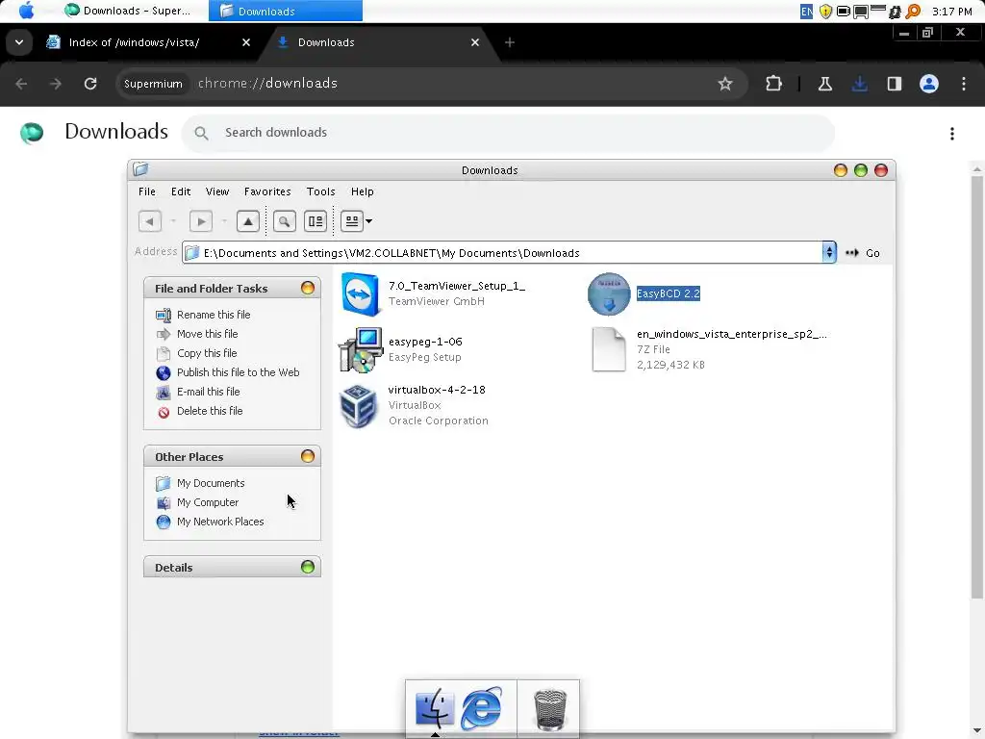Open the Edit menu

click(x=181, y=191)
